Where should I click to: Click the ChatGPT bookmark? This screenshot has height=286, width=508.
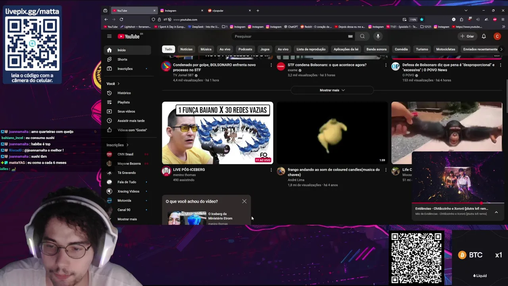291,27
